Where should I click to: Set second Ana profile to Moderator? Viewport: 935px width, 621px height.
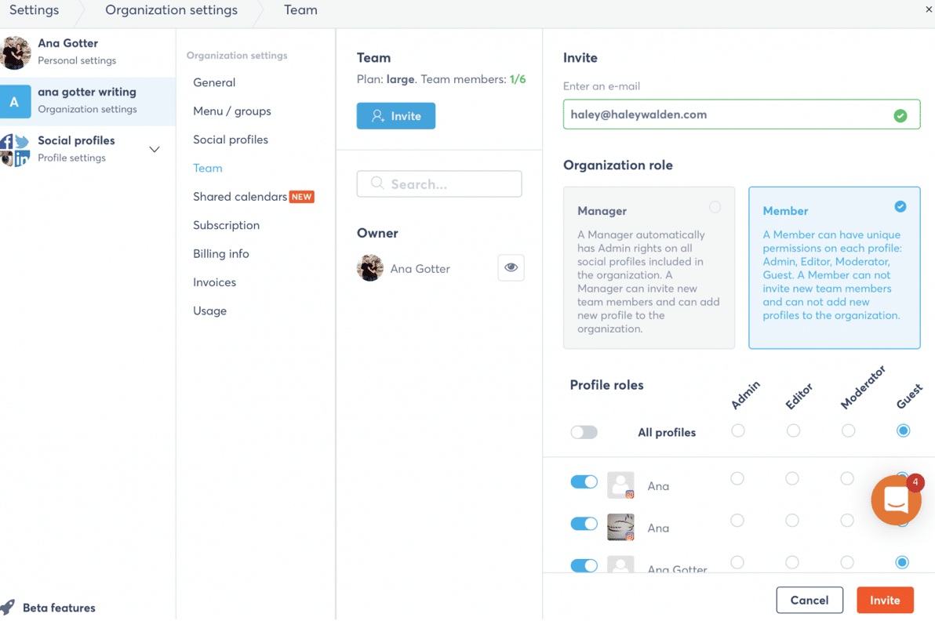(846, 521)
